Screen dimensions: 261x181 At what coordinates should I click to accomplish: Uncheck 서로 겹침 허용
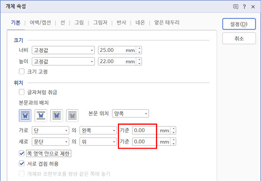22,164
